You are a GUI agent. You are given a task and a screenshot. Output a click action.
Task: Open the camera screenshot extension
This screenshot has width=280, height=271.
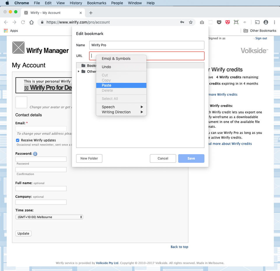pyautogui.click(x=202, y=22)
